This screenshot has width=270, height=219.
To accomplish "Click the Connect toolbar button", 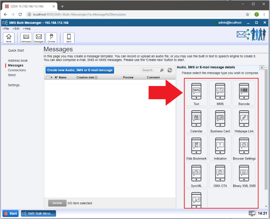I will pos(51,38).
